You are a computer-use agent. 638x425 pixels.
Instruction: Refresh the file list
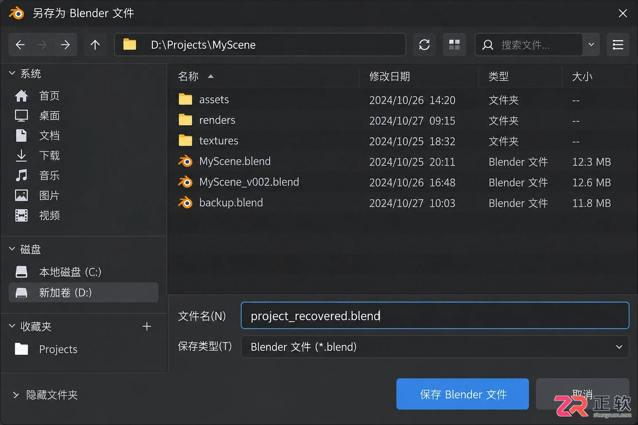click(x=424, y=45)
